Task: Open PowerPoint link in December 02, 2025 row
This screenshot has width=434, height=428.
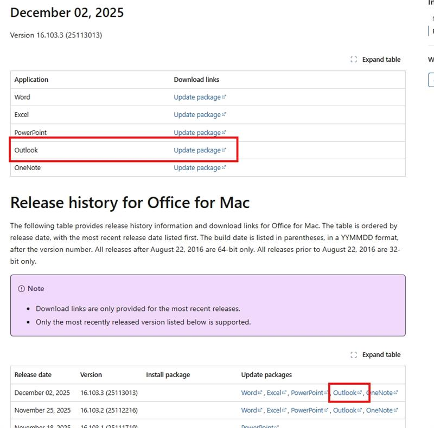Action: [x=309, y=393]
